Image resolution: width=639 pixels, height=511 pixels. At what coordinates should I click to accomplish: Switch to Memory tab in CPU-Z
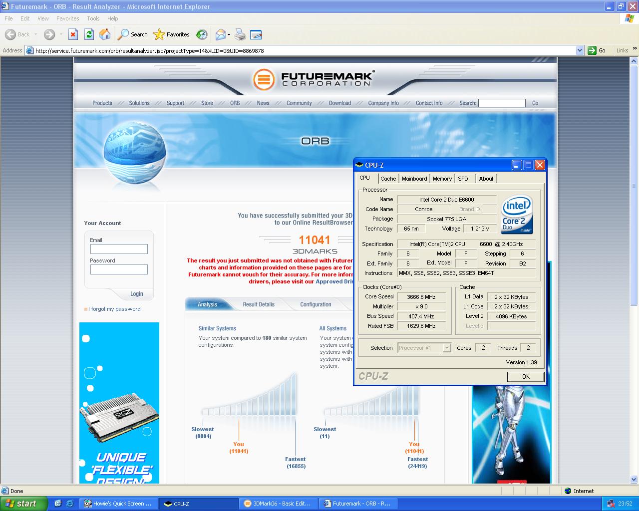[x=442, y=179]
